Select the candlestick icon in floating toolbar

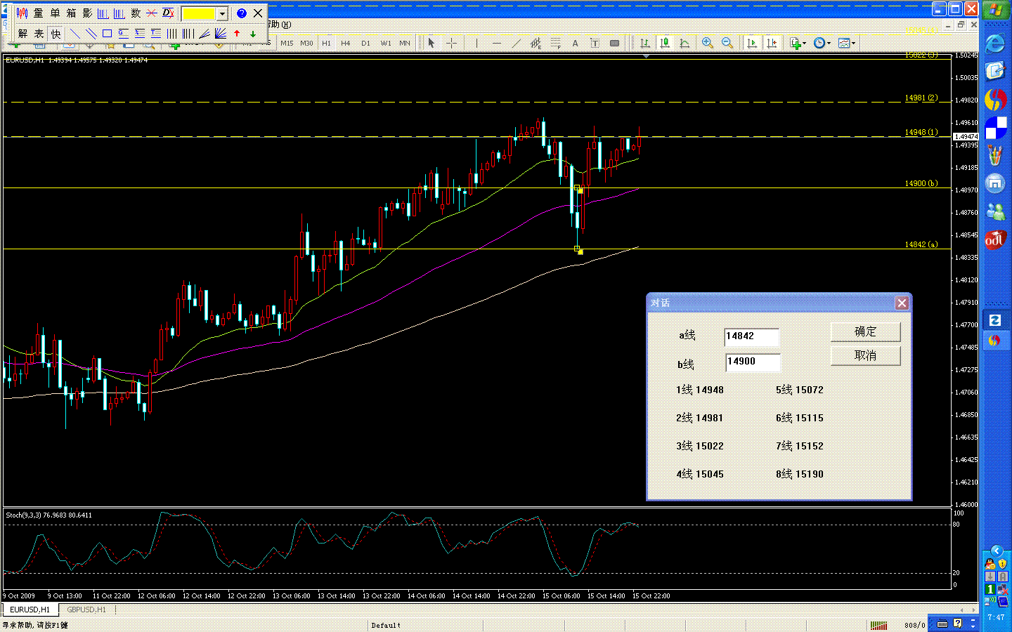pos(22,13)
